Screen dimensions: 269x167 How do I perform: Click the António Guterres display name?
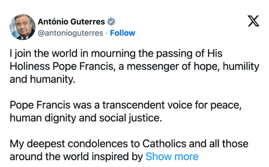(71, 22)
